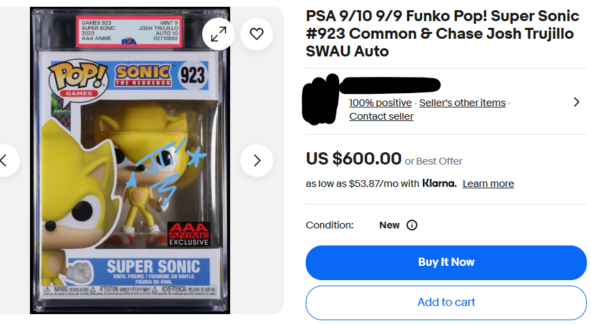Advance to the next listing photo

click(x=257, y=160)
